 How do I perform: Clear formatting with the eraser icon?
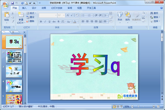[77, 15]
